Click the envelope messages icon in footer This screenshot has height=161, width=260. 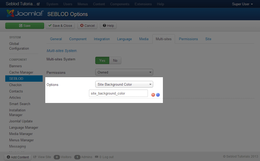coord(97,157)
